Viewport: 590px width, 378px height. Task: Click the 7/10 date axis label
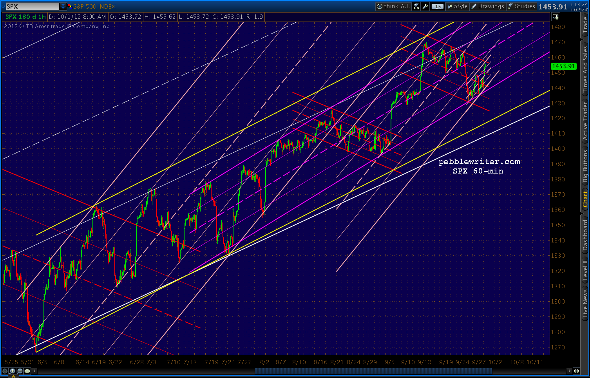(x=174, y=362)
